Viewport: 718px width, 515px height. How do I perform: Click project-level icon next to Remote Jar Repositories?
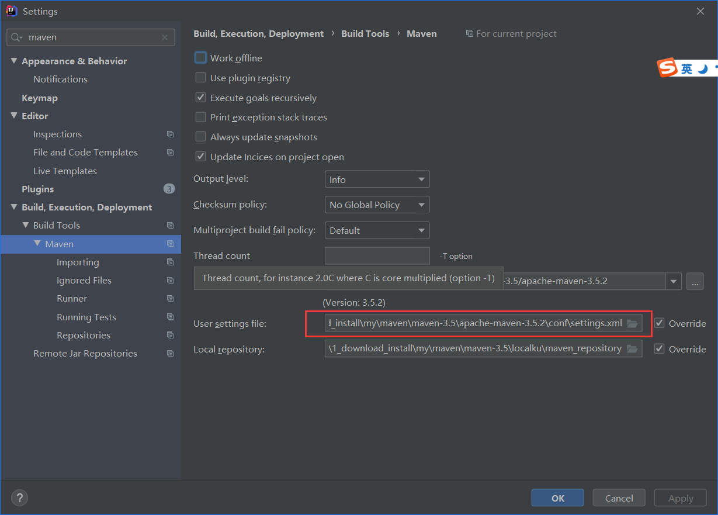point(170,354)
